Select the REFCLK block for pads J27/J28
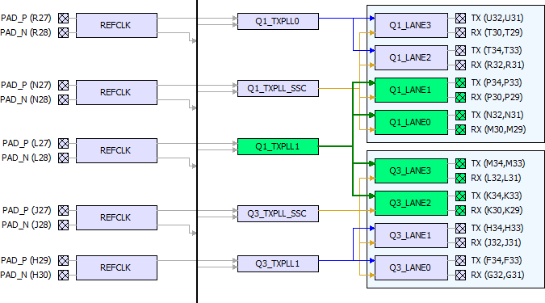The height and width of the screenshot is (303, 545). pos(116,218)
